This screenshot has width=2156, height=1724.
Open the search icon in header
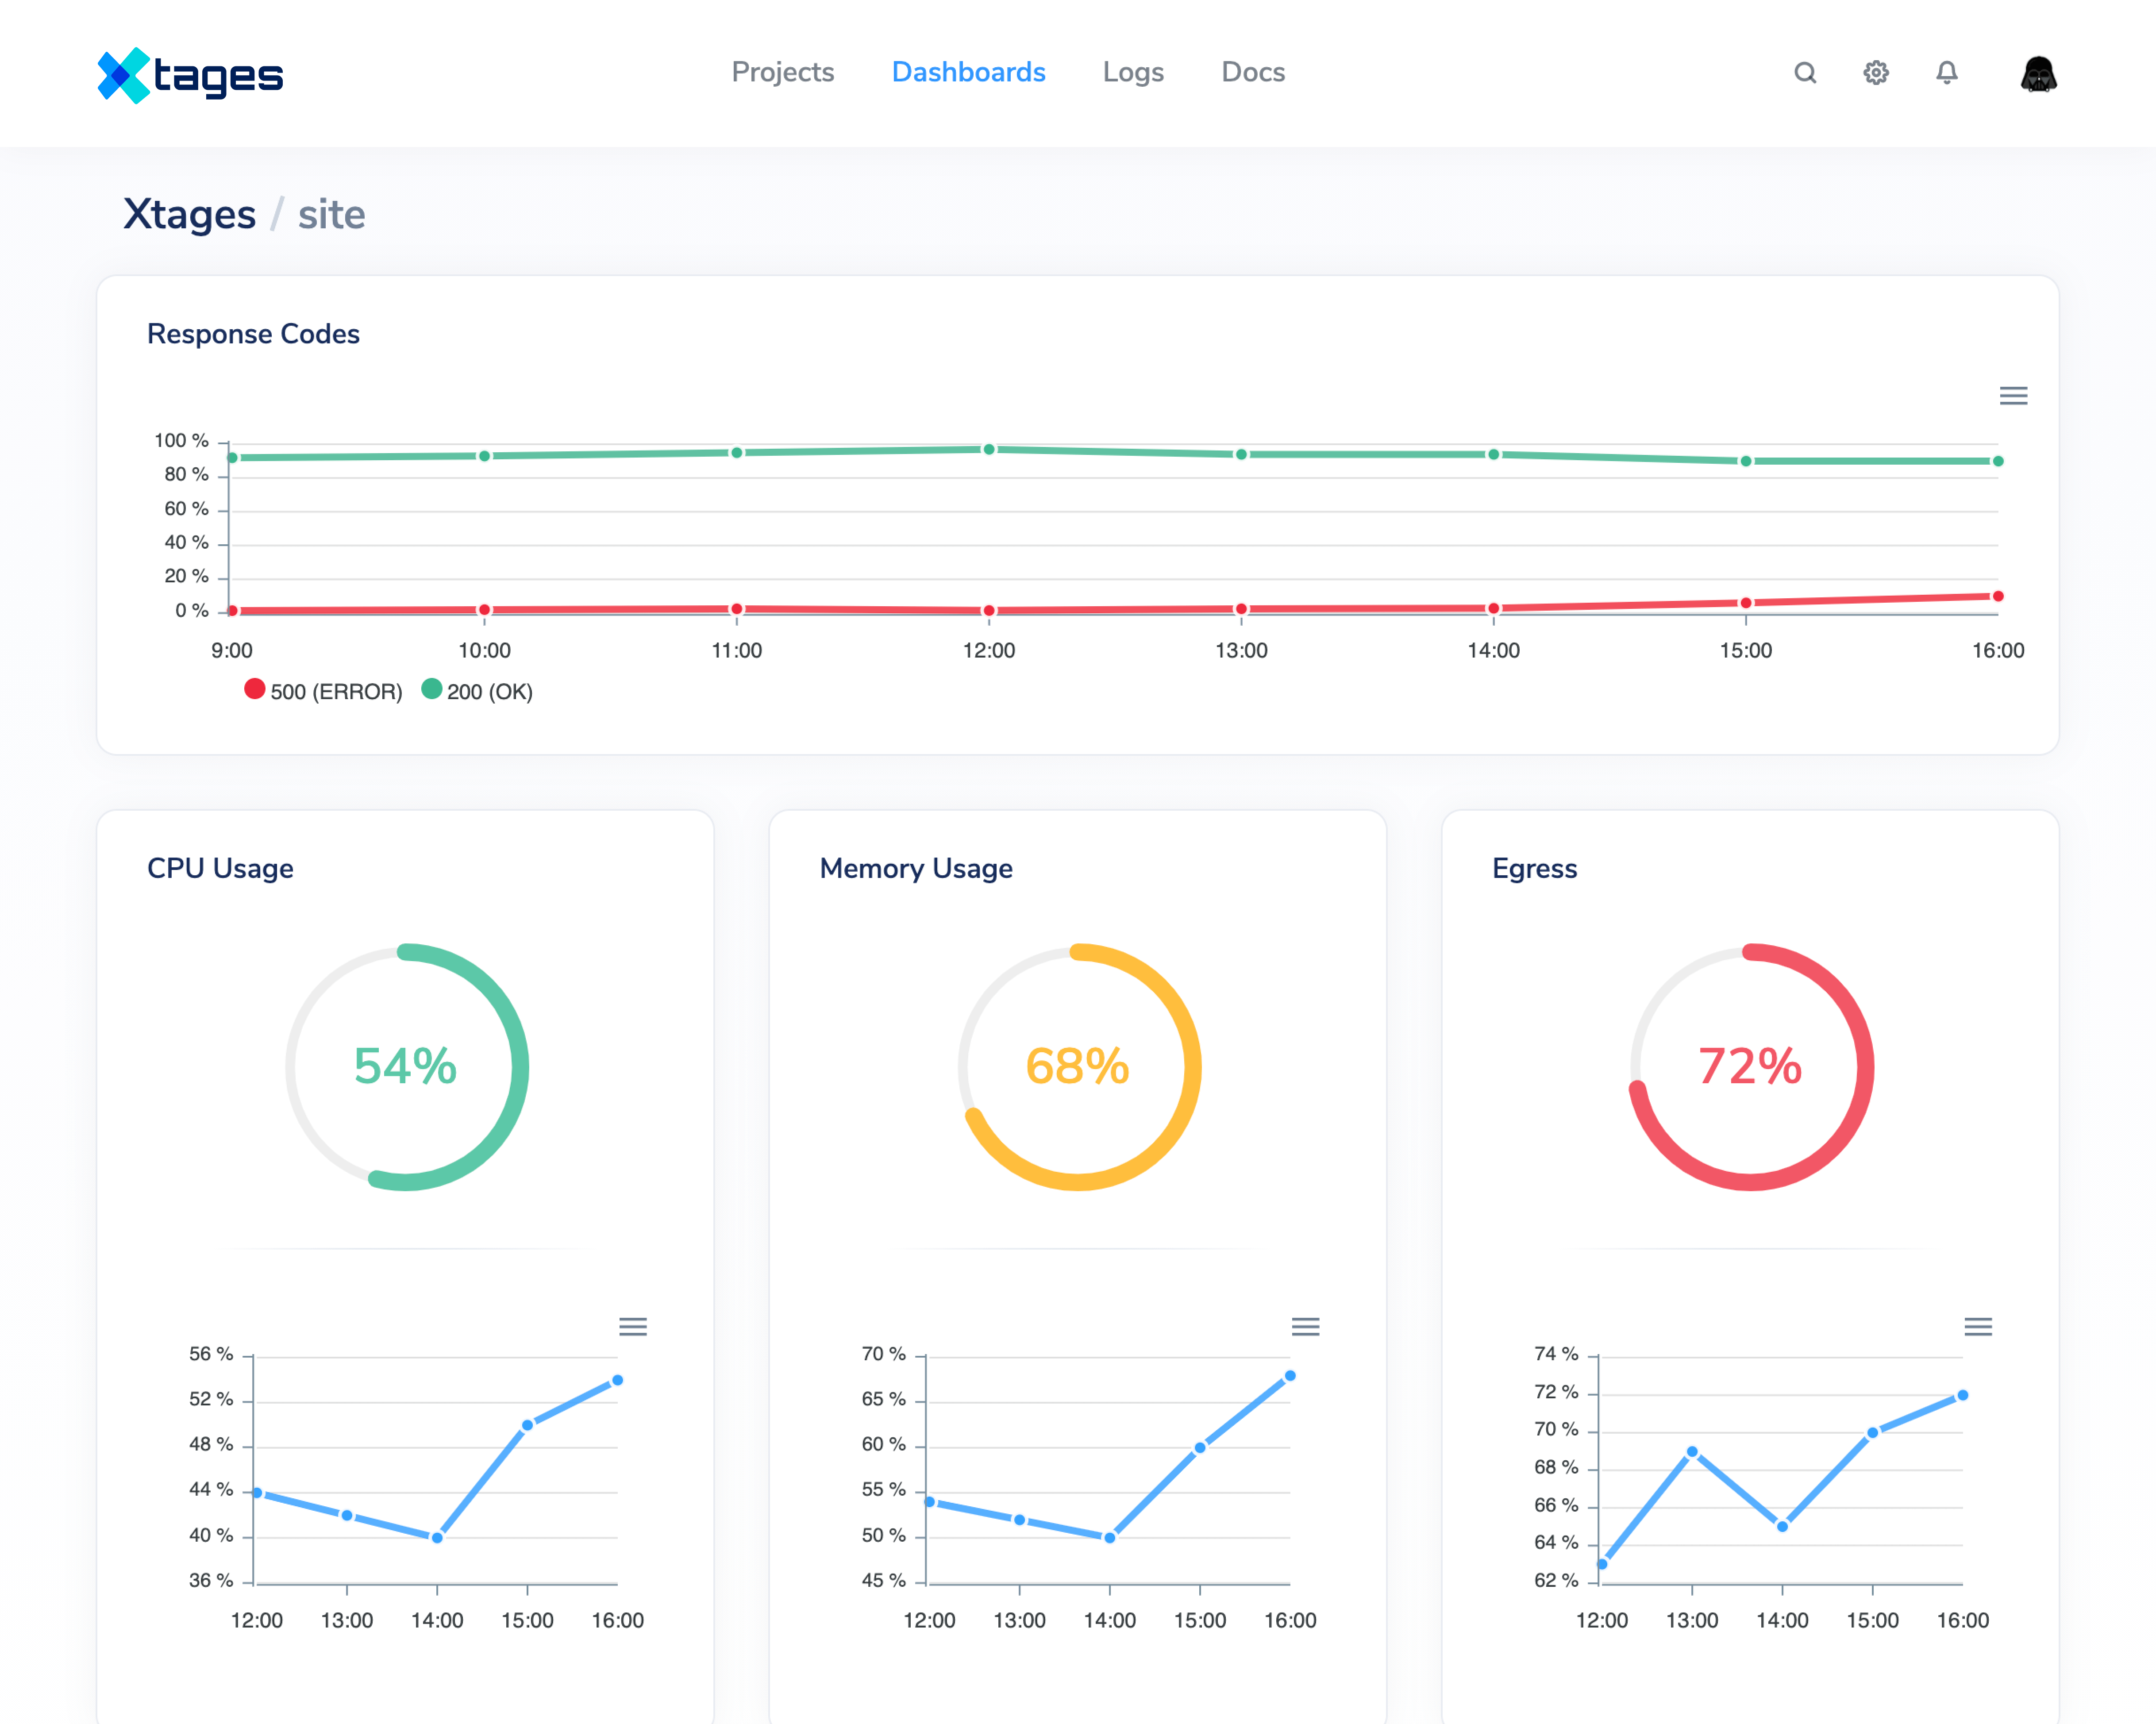coord(1805,73)
